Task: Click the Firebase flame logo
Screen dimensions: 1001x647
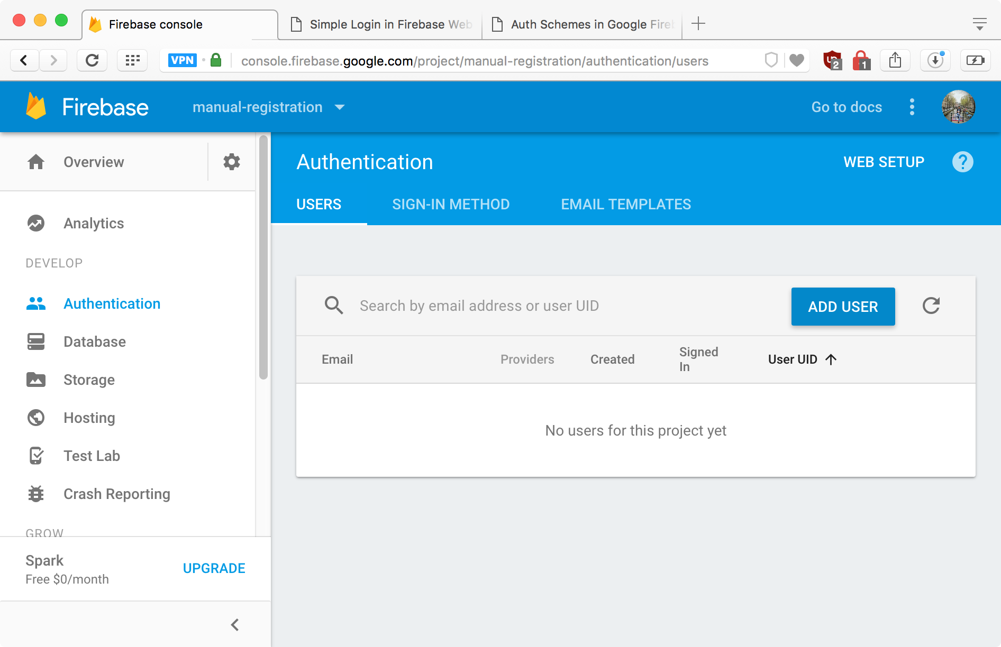Action: click(36, 106)
